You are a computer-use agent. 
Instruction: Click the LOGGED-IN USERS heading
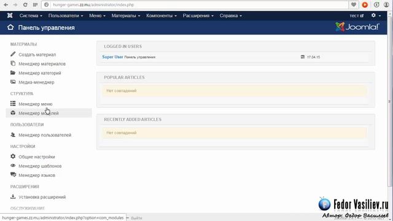(123, 47)
